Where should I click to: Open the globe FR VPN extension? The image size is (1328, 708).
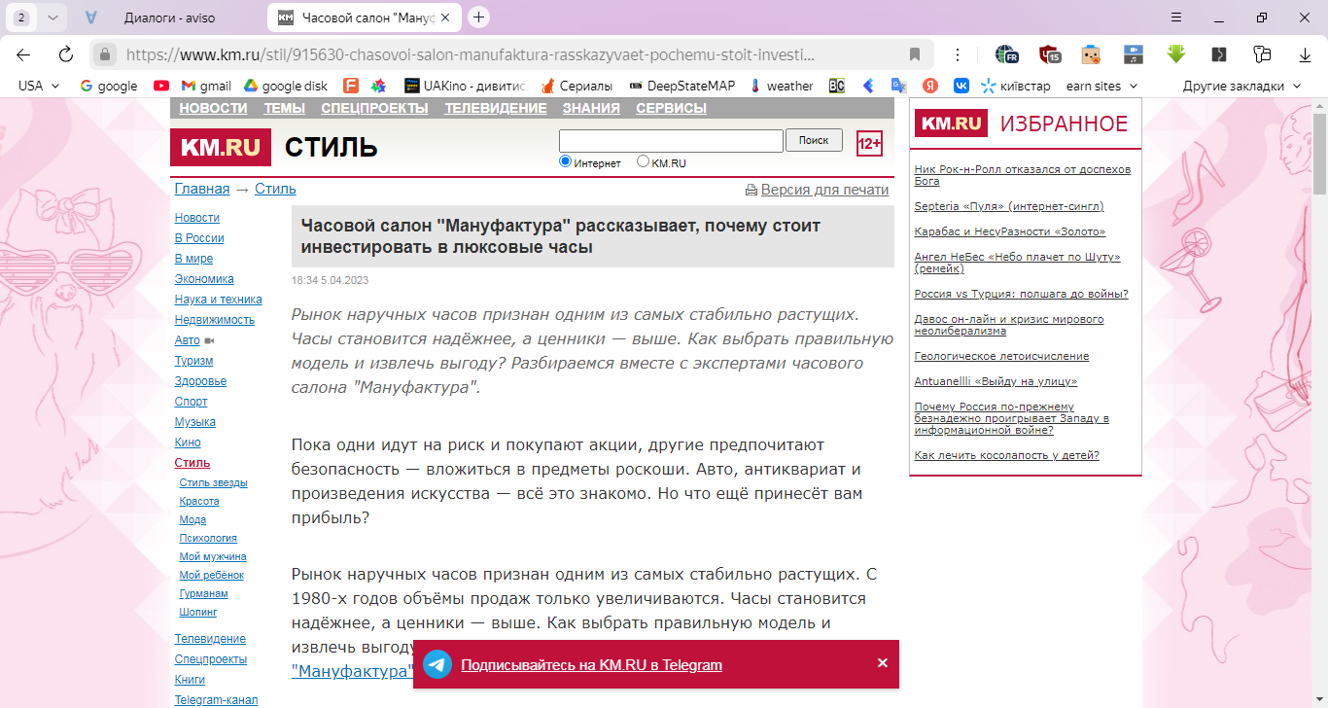pos(1006,54)
